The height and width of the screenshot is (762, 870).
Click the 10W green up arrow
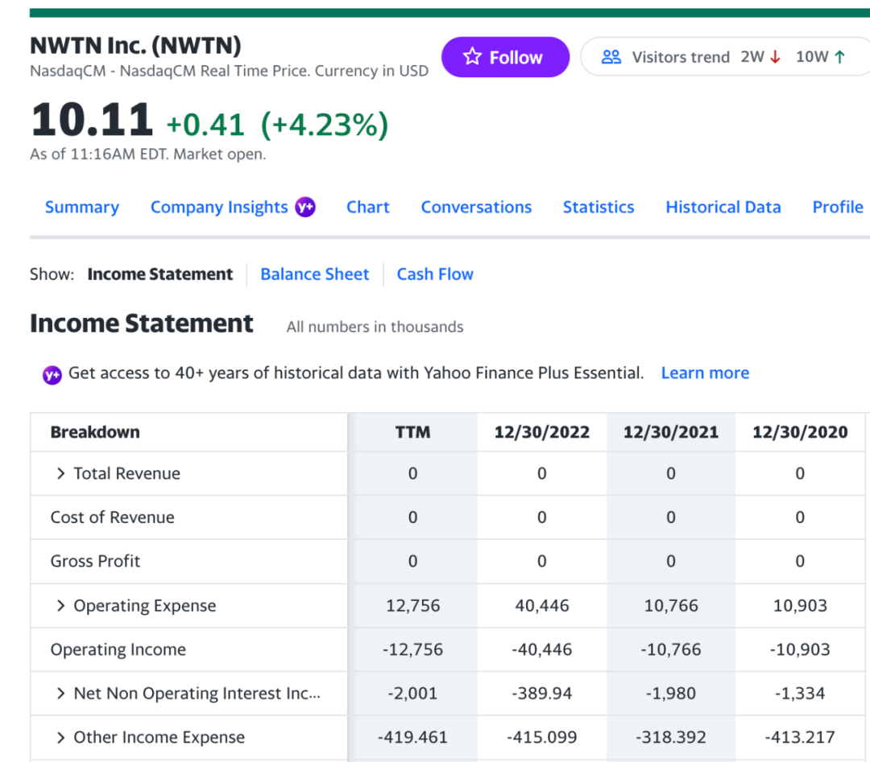coord(840,56)
